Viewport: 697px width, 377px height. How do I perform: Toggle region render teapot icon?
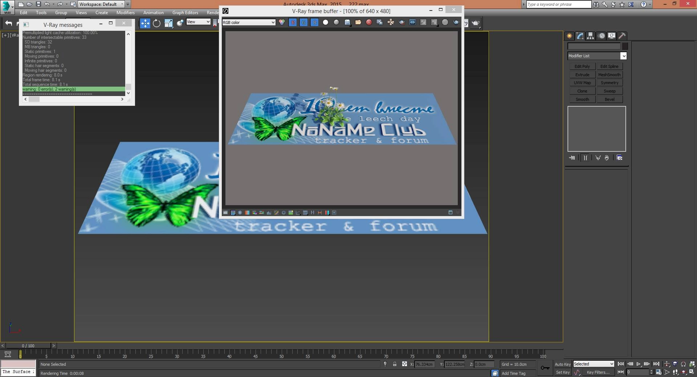[x=402, y=22]
